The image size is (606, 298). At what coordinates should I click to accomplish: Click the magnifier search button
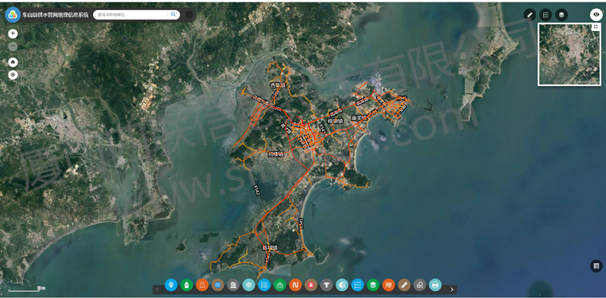[x=173, y=15]
